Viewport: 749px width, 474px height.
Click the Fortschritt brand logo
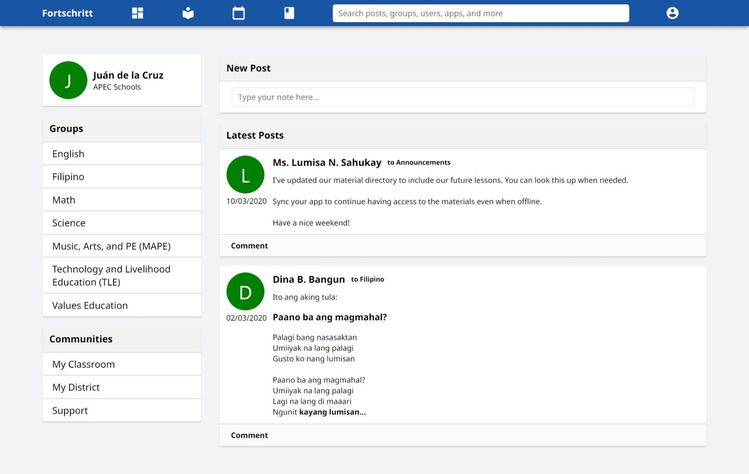[x=67, y=13]
